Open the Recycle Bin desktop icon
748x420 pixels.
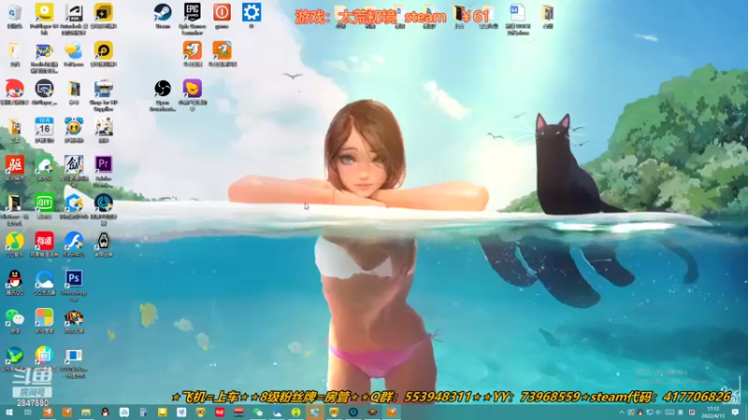(15, 13)
